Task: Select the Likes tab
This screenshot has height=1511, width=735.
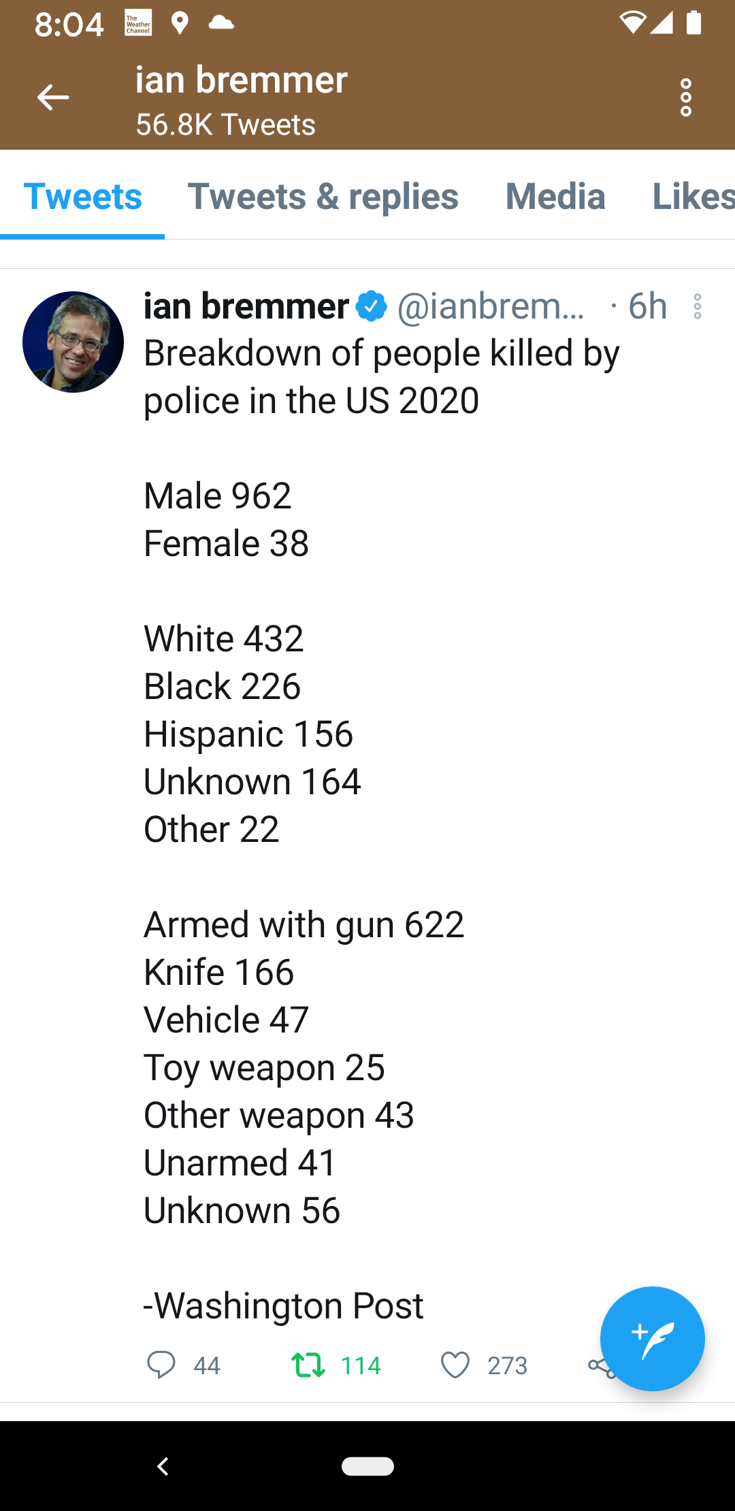Action: coord(693,197)
